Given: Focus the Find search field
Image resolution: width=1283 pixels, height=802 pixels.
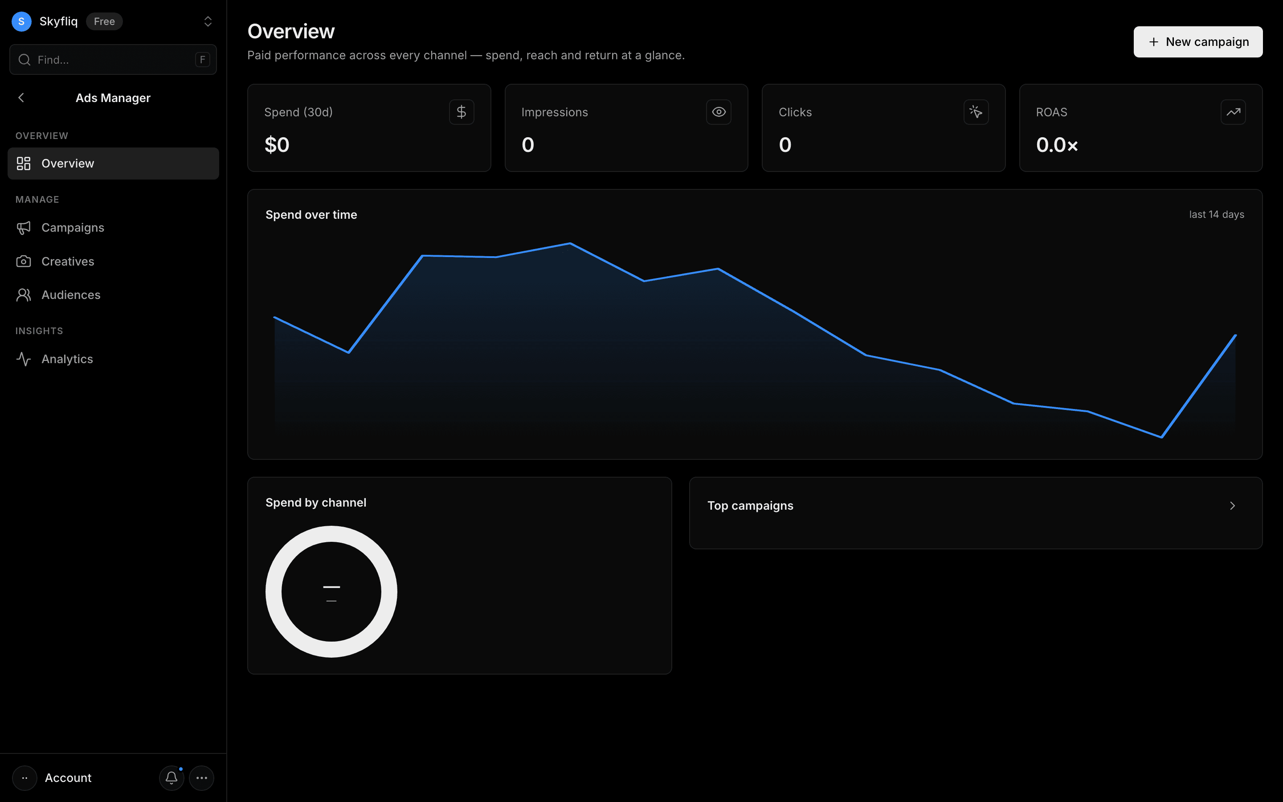Looking at the screenshot, I should click(x=113, y=59).
